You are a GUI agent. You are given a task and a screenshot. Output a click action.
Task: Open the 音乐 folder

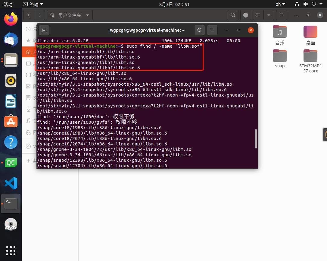[280, 36]
